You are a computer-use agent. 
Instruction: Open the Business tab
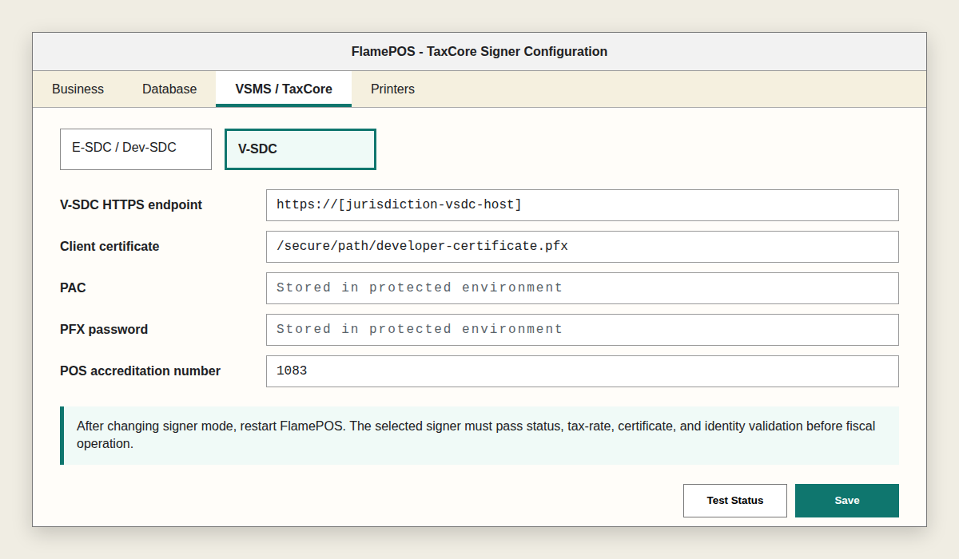click(x=78, y=89)
